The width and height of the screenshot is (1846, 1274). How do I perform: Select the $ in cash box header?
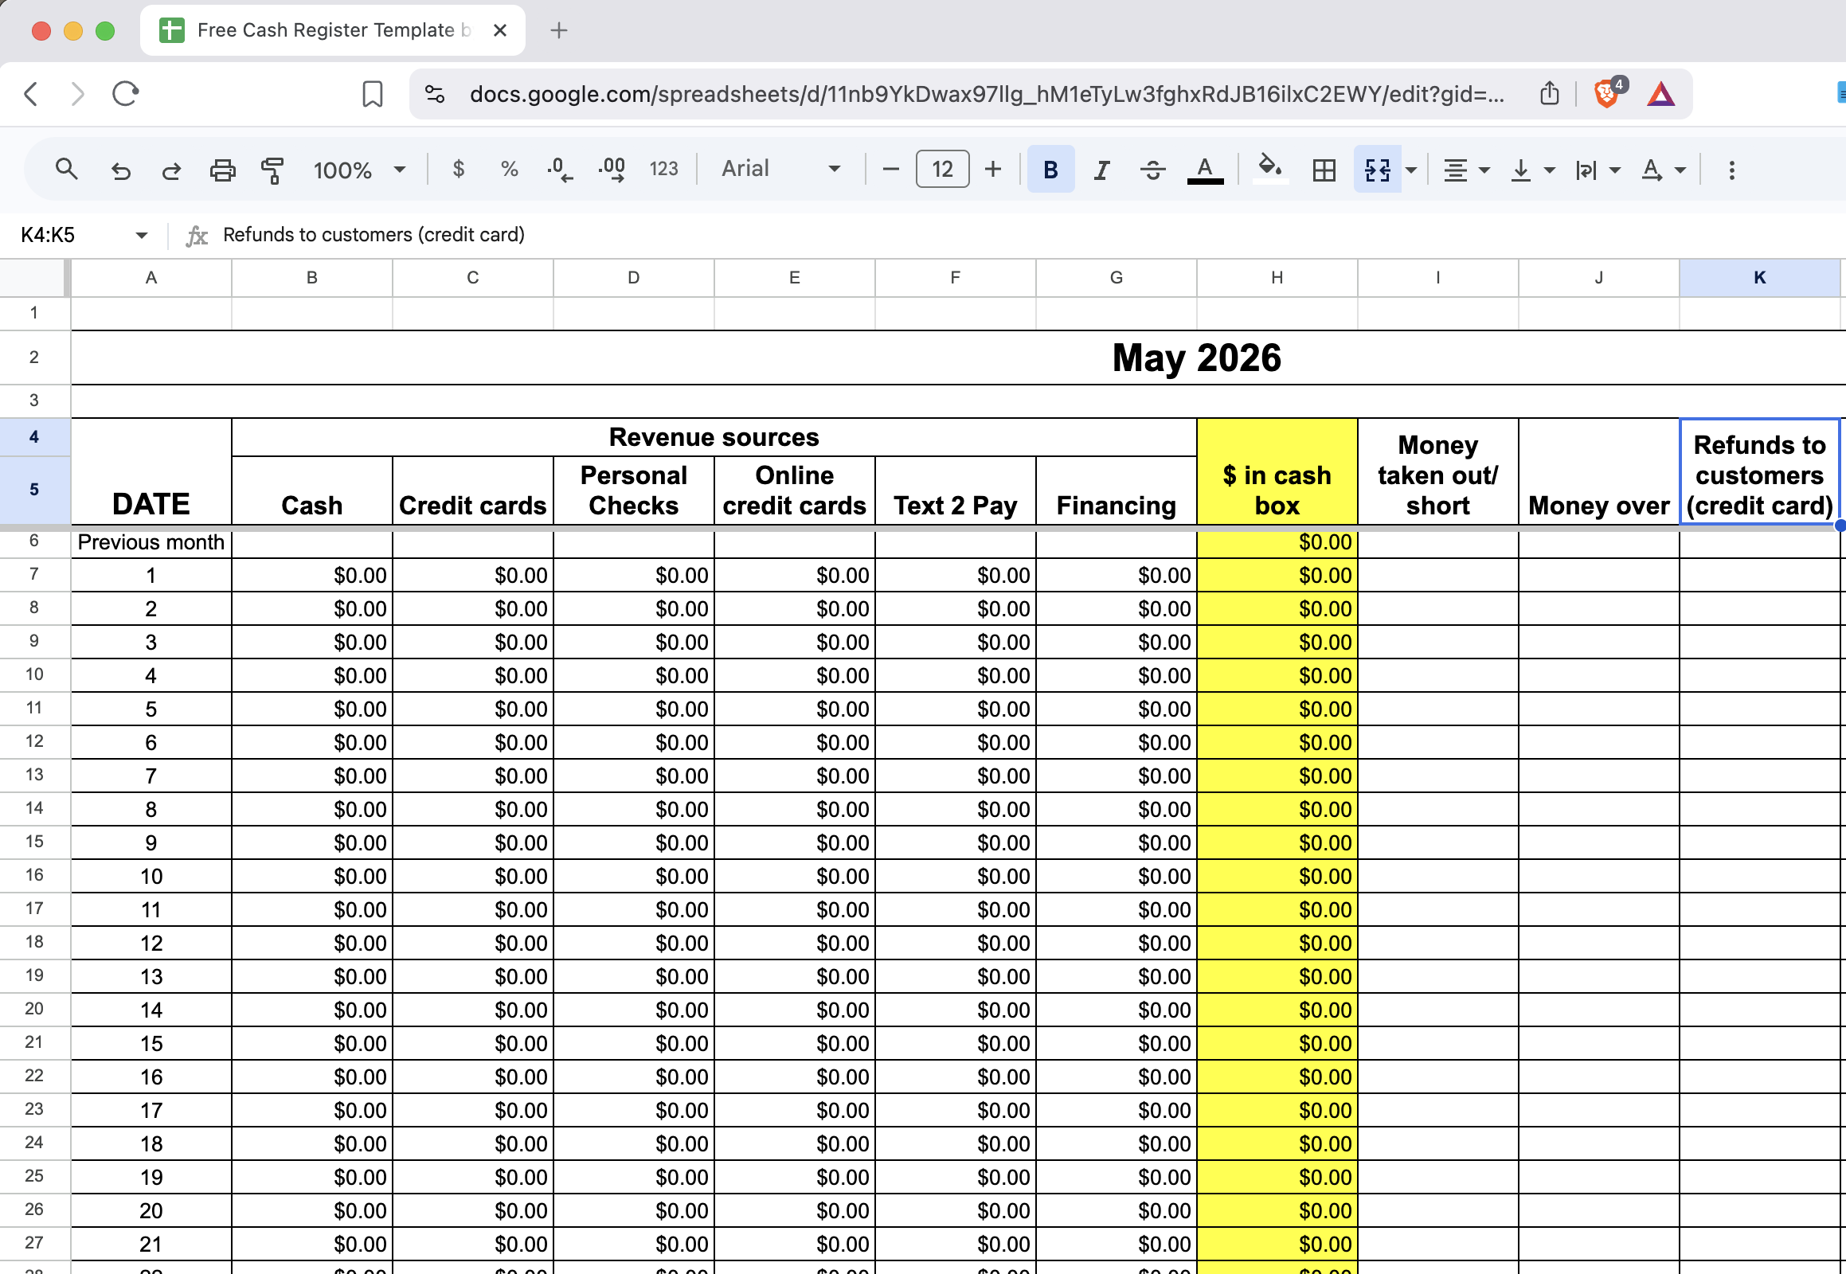click(1277, 471)
